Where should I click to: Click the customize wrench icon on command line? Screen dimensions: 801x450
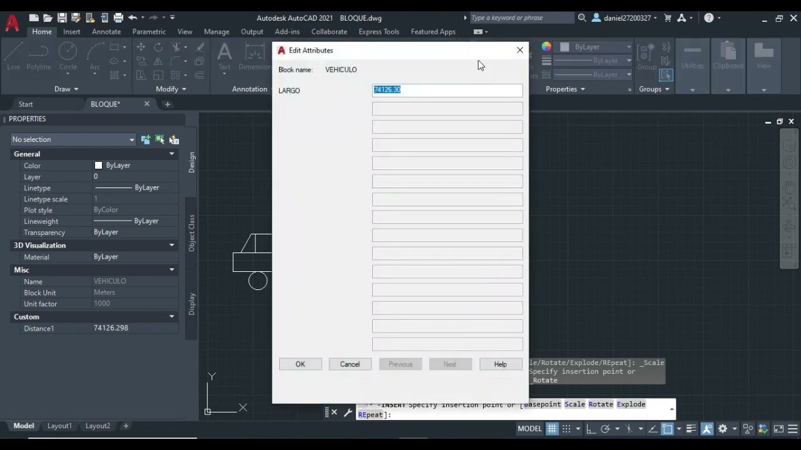click(x=348, y=412)
